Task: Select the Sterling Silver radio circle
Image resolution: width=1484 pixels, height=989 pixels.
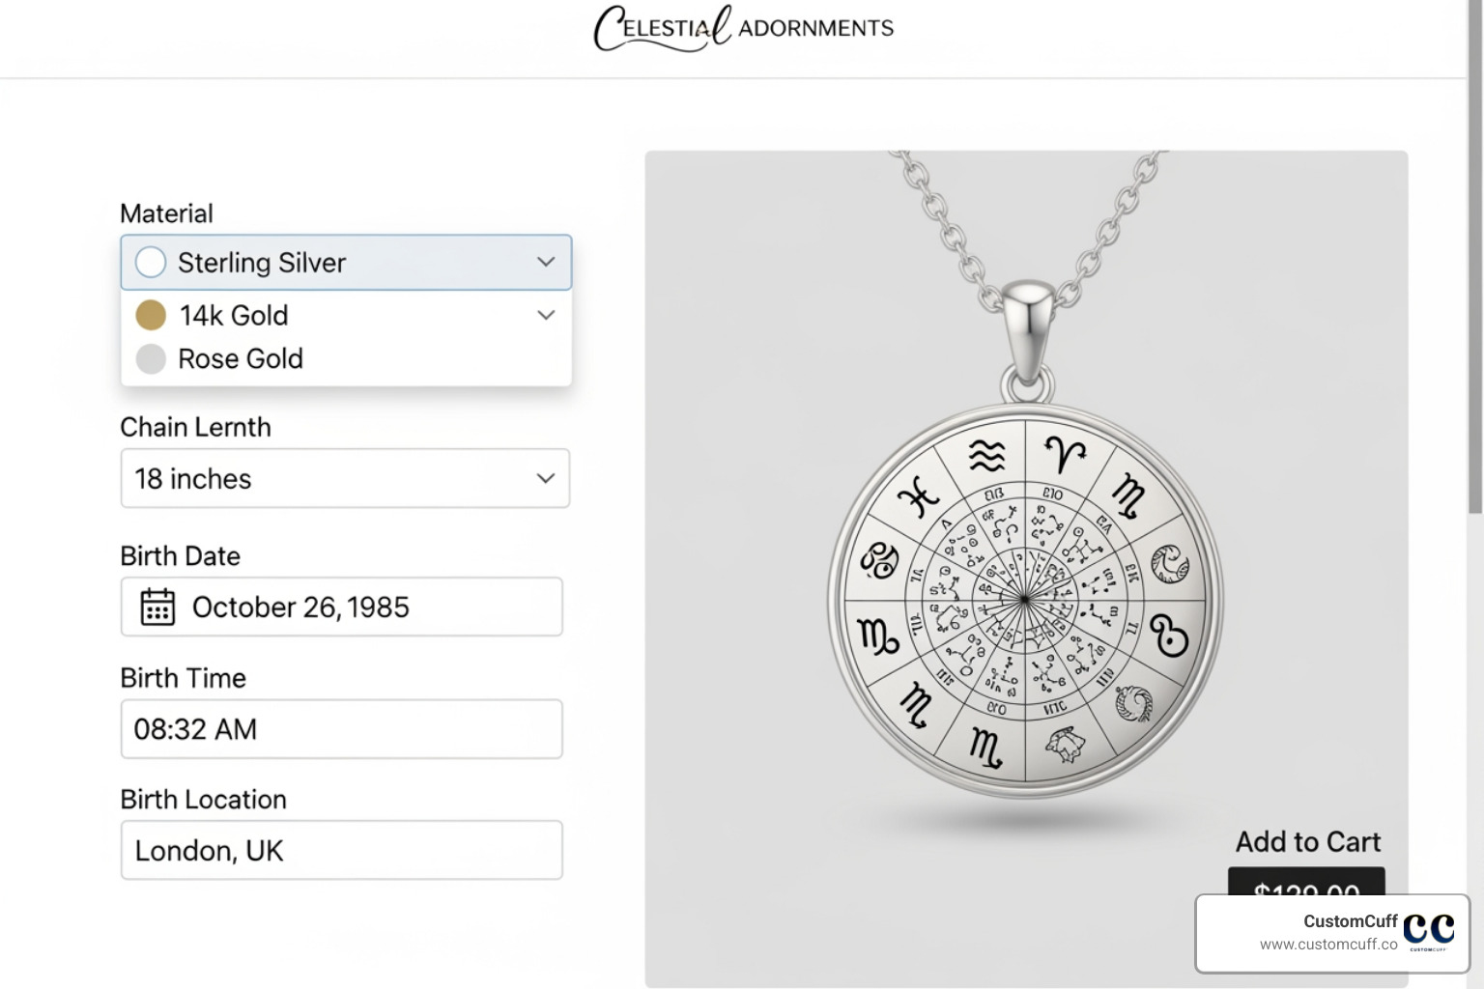Action: click(x=150, y=262)
